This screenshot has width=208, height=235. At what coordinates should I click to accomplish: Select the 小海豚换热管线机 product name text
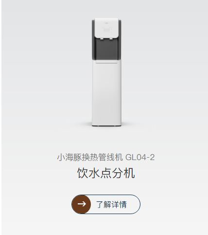[90, 157]
